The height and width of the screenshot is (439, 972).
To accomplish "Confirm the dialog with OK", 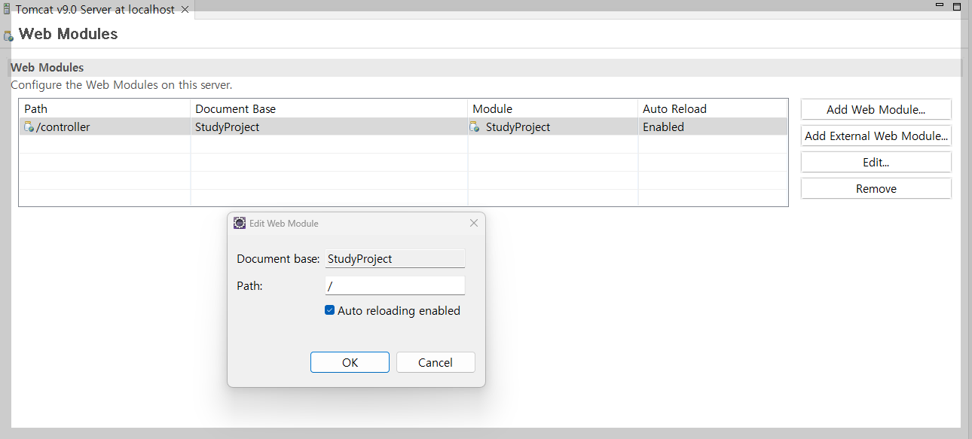I will [x=350, y=362].
